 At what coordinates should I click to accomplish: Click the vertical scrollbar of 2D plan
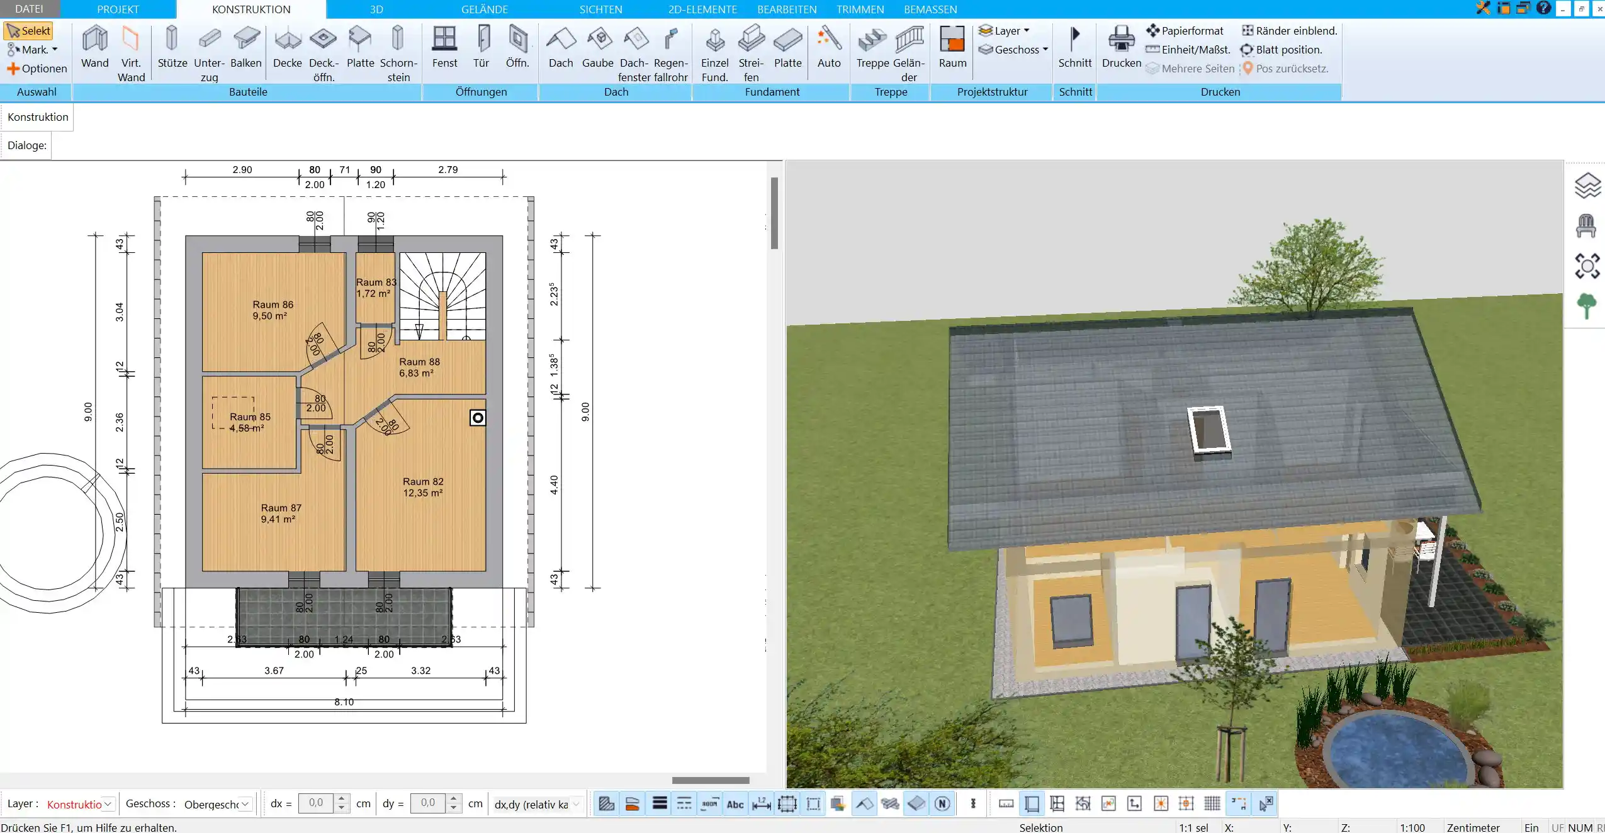click(x=774, y=213)
